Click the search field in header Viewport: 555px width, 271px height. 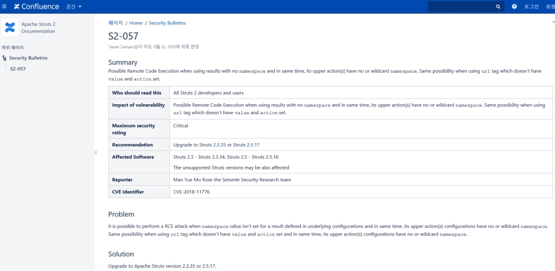click(466, 6)
